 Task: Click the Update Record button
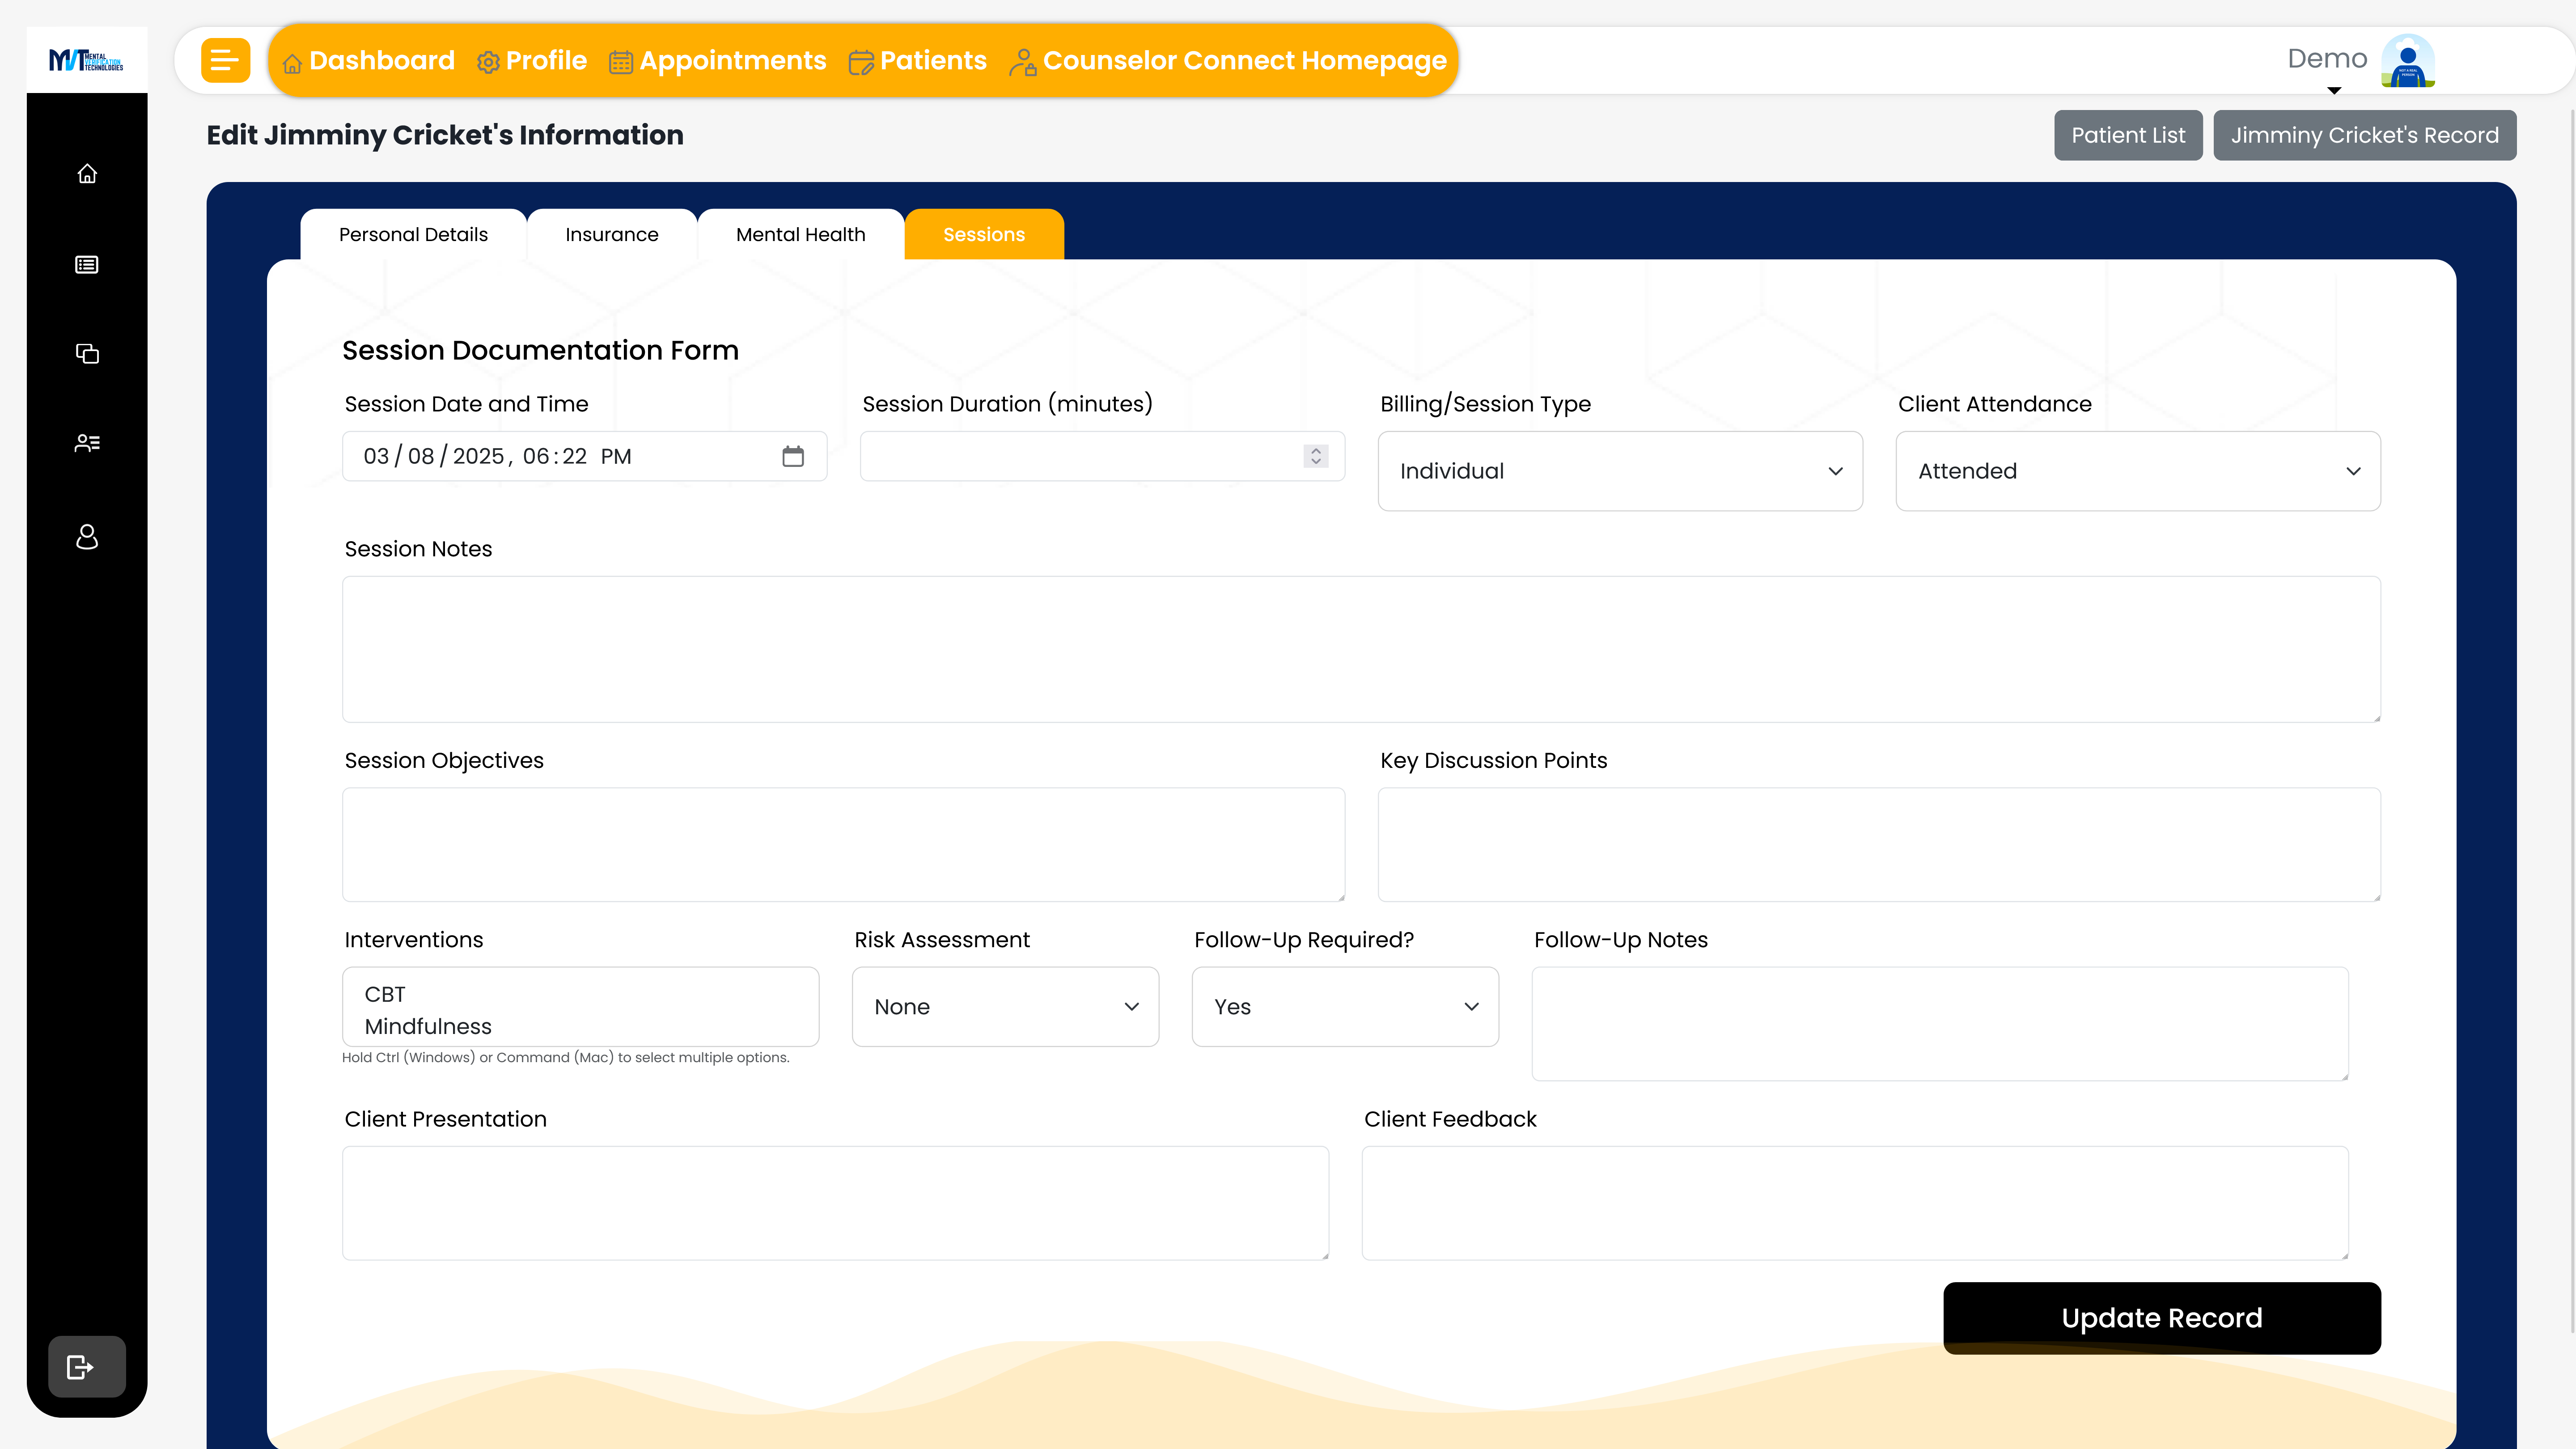[x=2162, y=1318]
